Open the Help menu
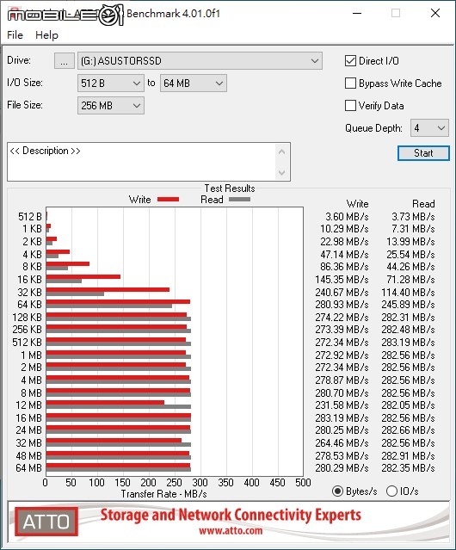The image size is (456, 550). point(46,35)
